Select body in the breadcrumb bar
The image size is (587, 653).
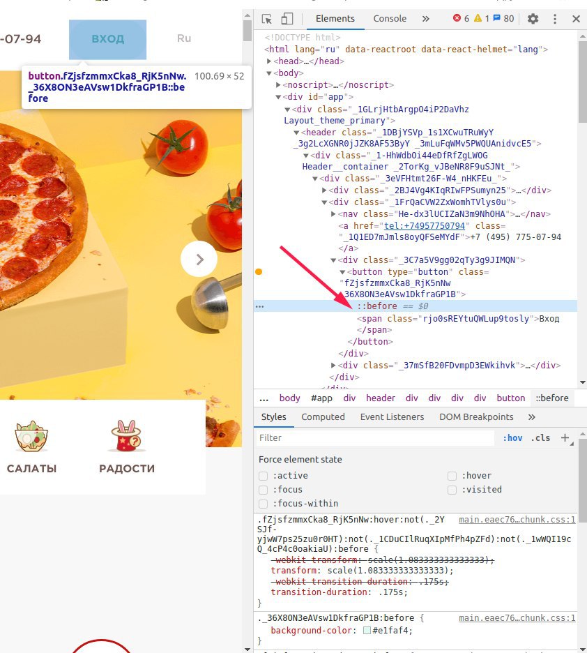coord(289,398)
